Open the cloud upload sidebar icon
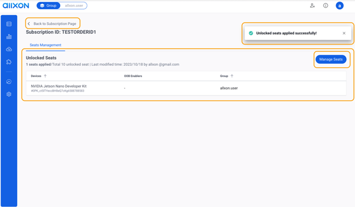355x207 pixels. pos(9,49)
